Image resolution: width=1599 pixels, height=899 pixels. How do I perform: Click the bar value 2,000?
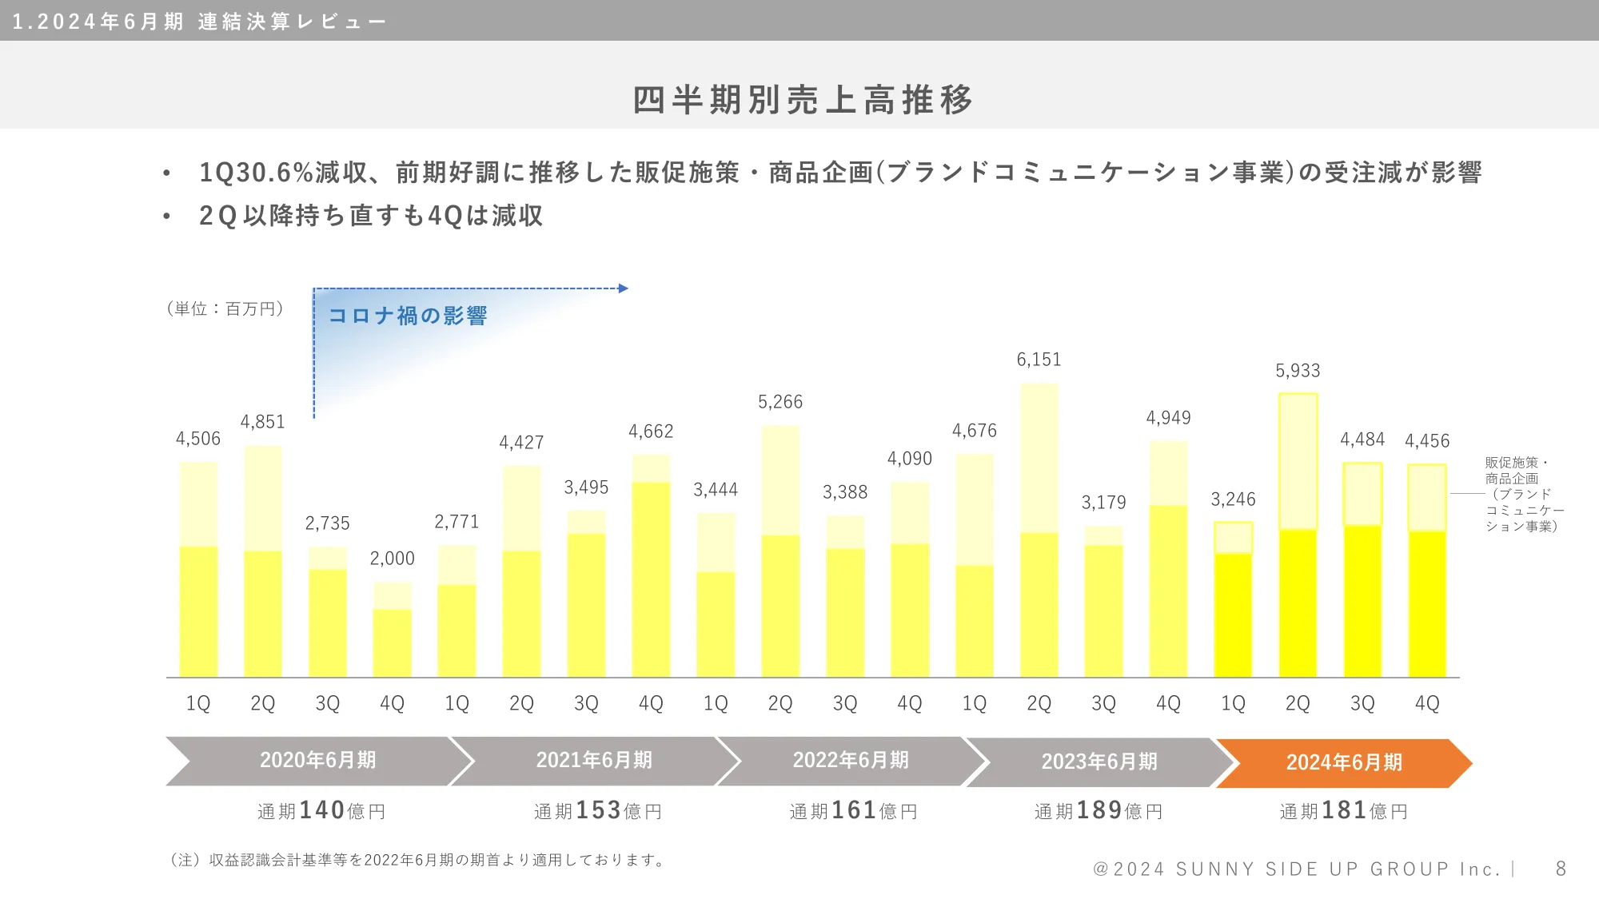point(393,559)
